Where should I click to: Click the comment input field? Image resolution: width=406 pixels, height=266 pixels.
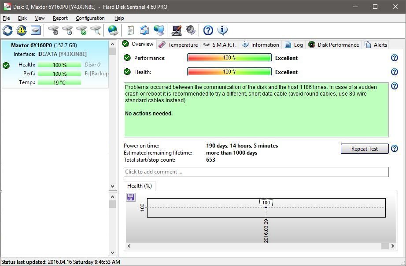(256, 172)
